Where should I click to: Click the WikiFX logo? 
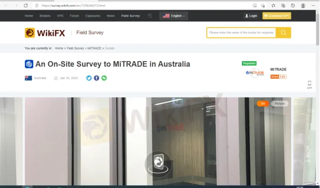tap(45, 33)
